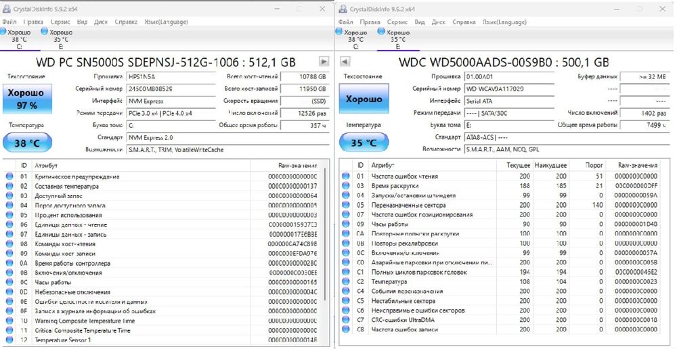677x349 pixels.
Task: Click status orb for Переназначенные сектора row
Action: (x=346, y=205)
